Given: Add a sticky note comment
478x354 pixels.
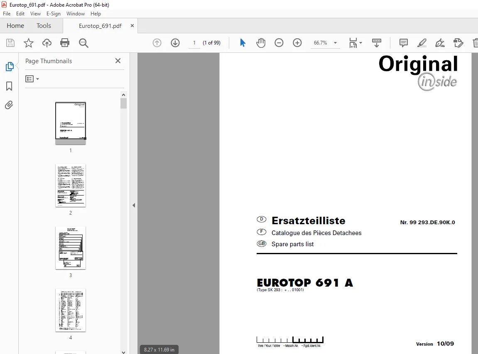Looking at the screenshot, I should [x=404, y=43].
